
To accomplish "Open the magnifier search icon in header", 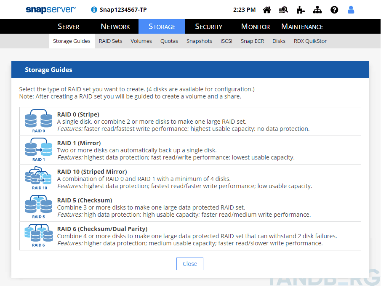I will point(283,10).
